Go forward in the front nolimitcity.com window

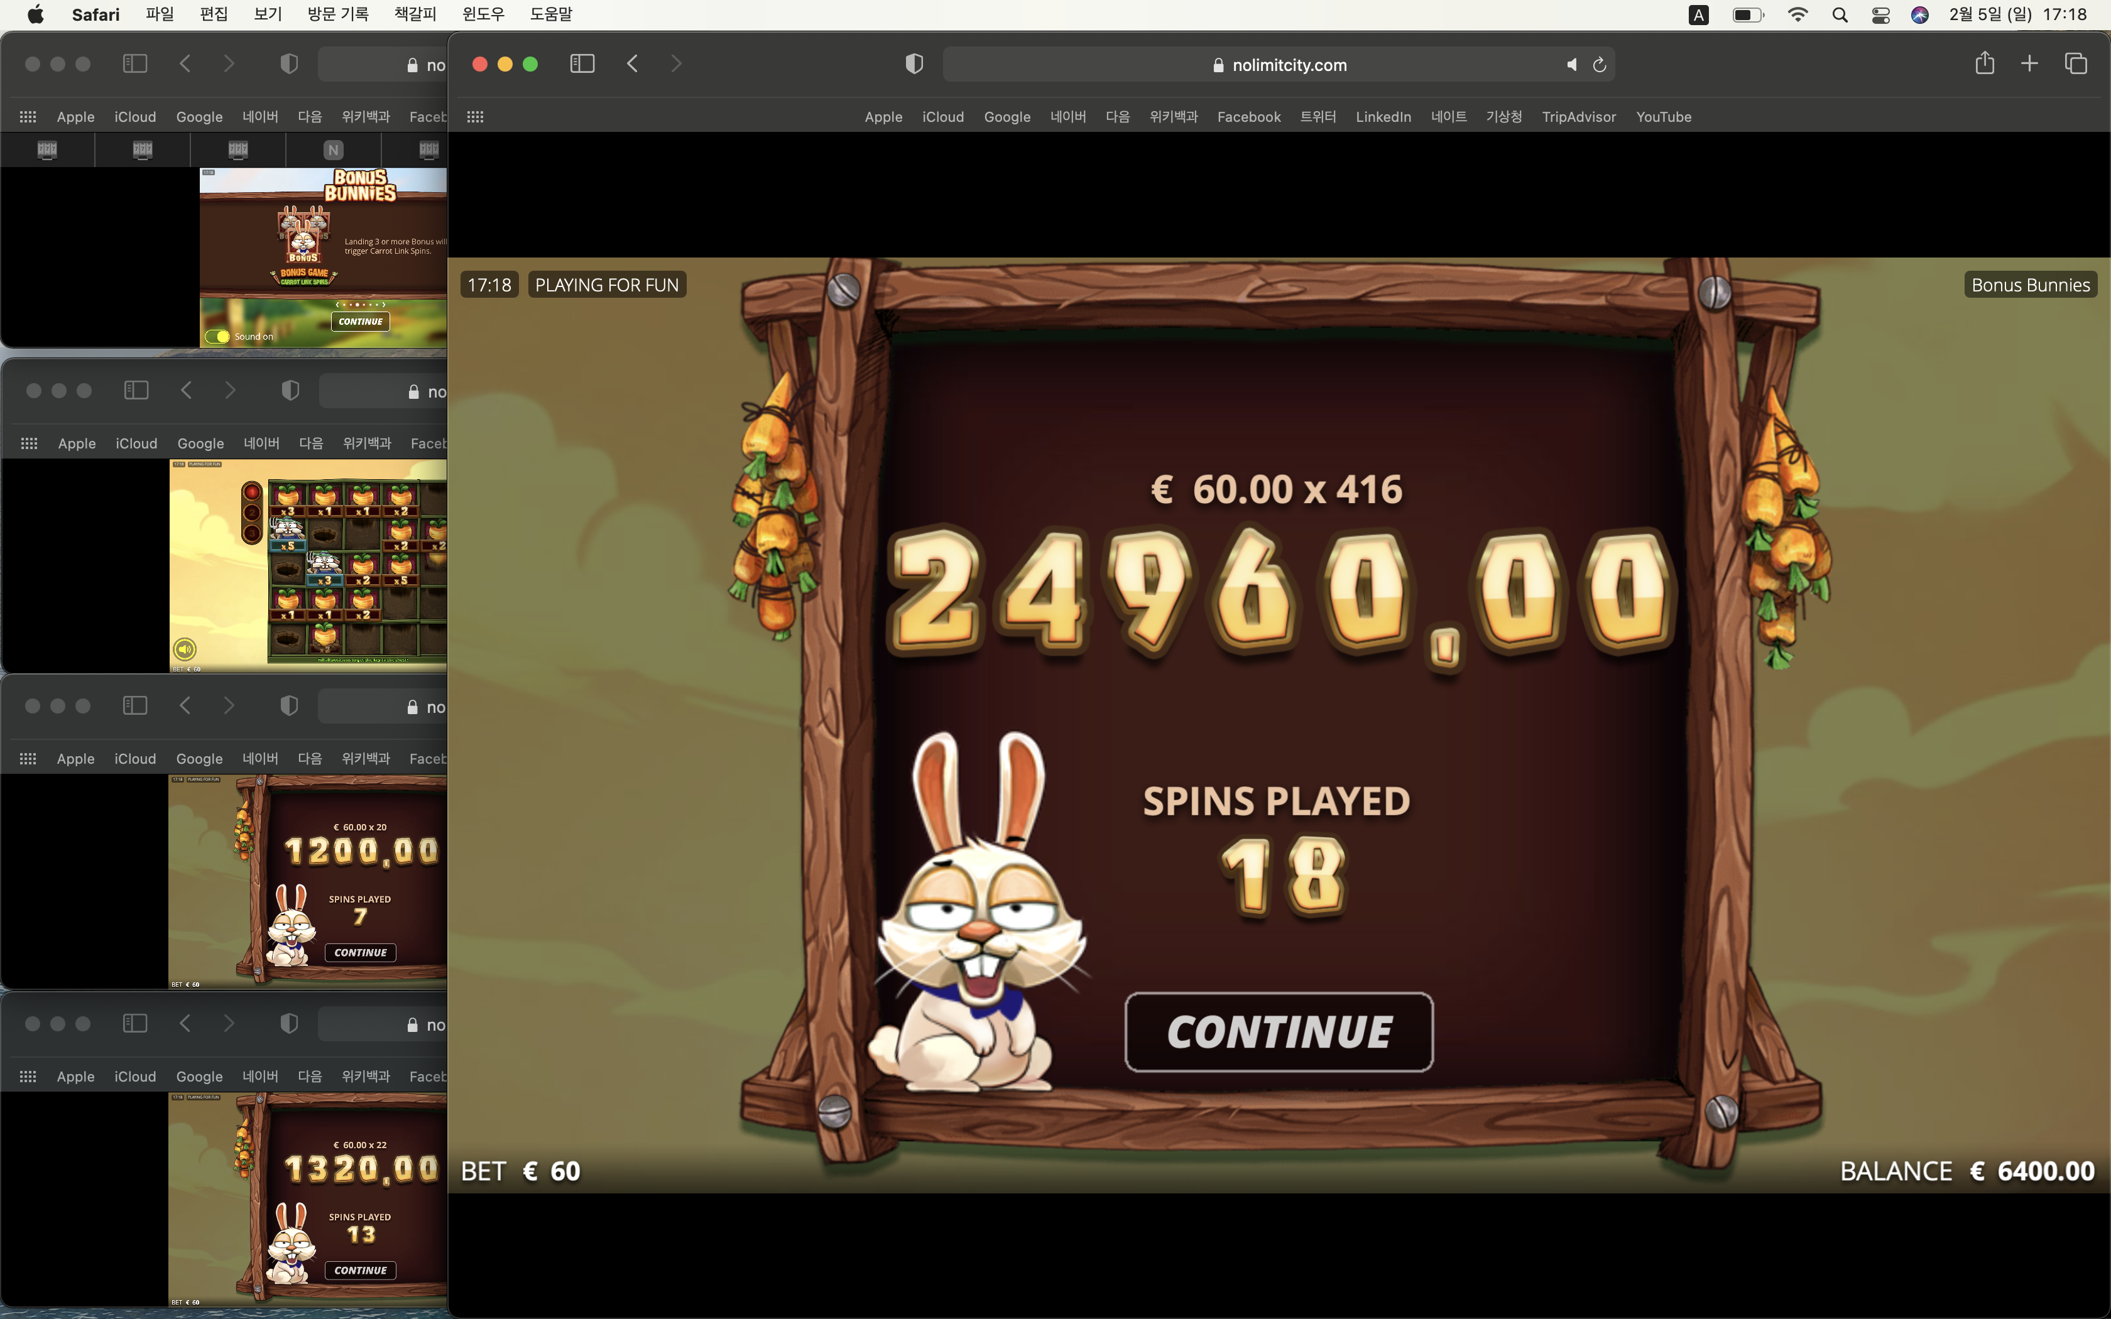pyautogui.click(x=676, y=63)
